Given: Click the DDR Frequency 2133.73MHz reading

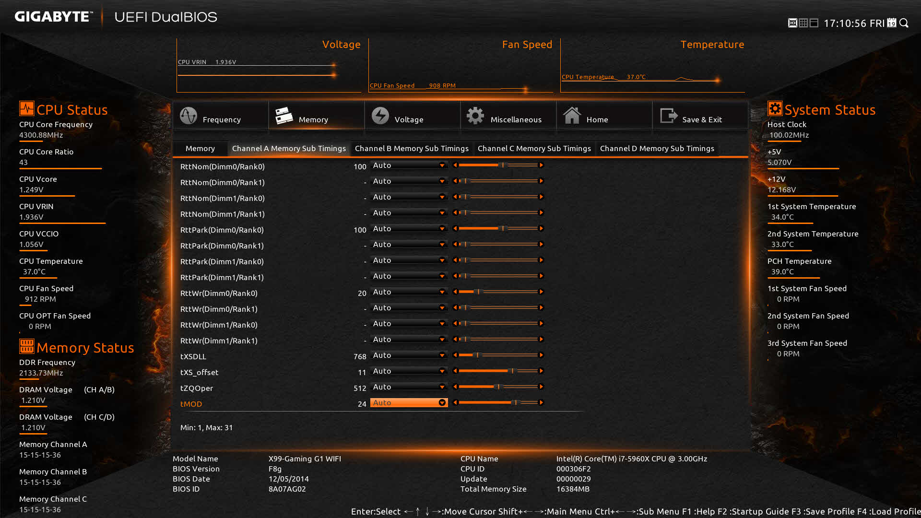Looking at the screenshot, I should pos(41,373).
